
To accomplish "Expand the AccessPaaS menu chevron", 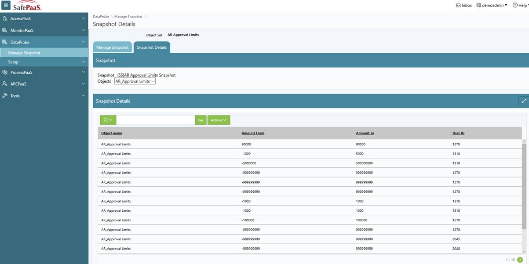I will click(84, 18).
